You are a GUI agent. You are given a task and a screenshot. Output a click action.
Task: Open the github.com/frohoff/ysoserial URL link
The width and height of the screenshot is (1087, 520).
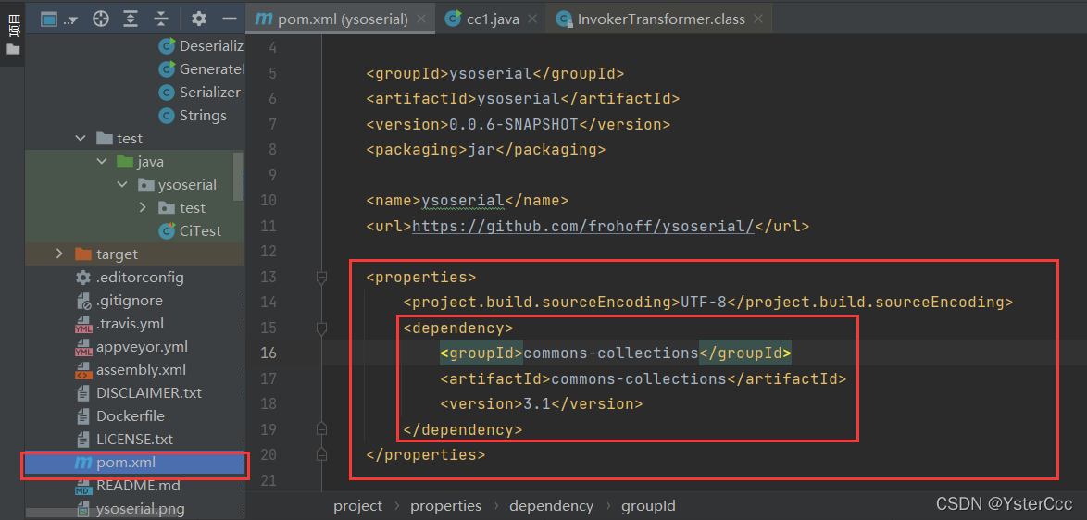(582, 226)
